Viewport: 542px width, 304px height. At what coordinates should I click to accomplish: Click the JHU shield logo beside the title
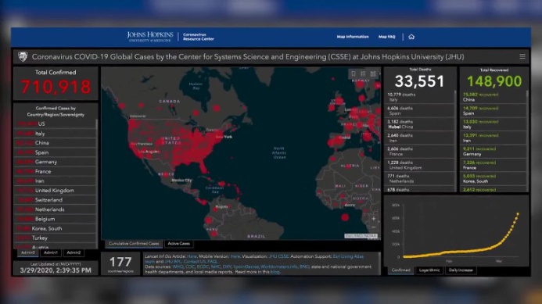point(23,56)
